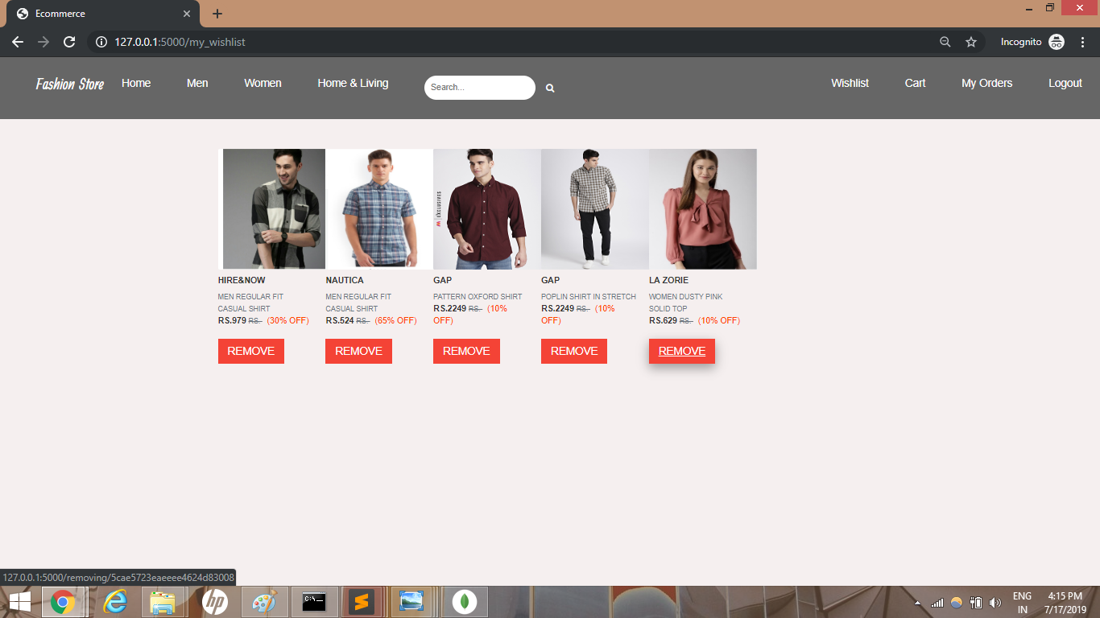Screen dimensions: 1100x618
Task: Click into the Search... input field
Action: [480, 88]
